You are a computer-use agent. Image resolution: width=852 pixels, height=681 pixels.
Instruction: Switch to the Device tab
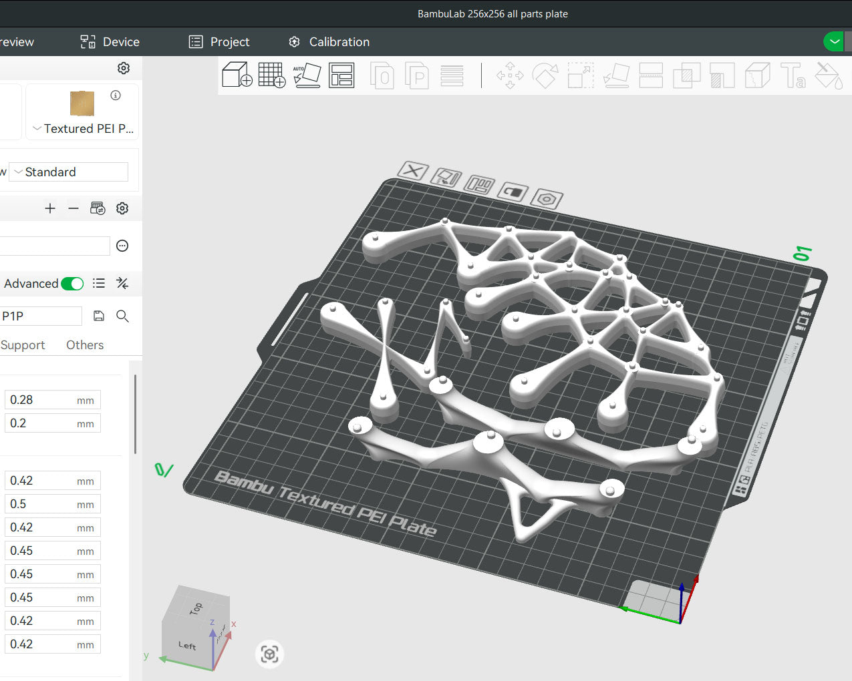109,41
